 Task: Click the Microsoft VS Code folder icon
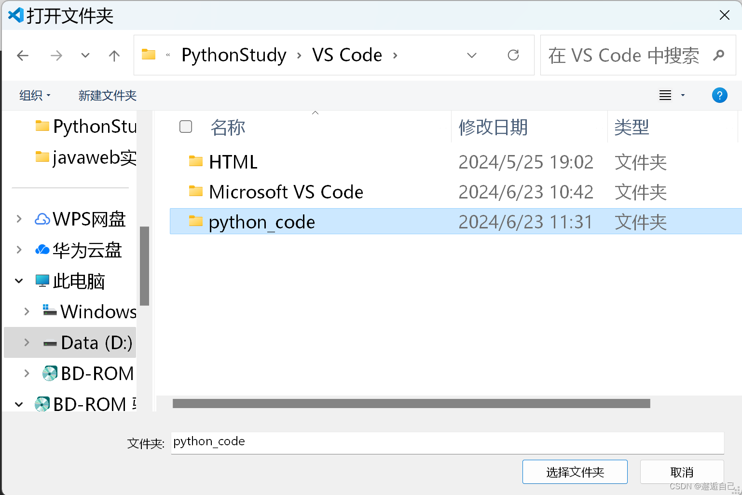pos(195,191)
